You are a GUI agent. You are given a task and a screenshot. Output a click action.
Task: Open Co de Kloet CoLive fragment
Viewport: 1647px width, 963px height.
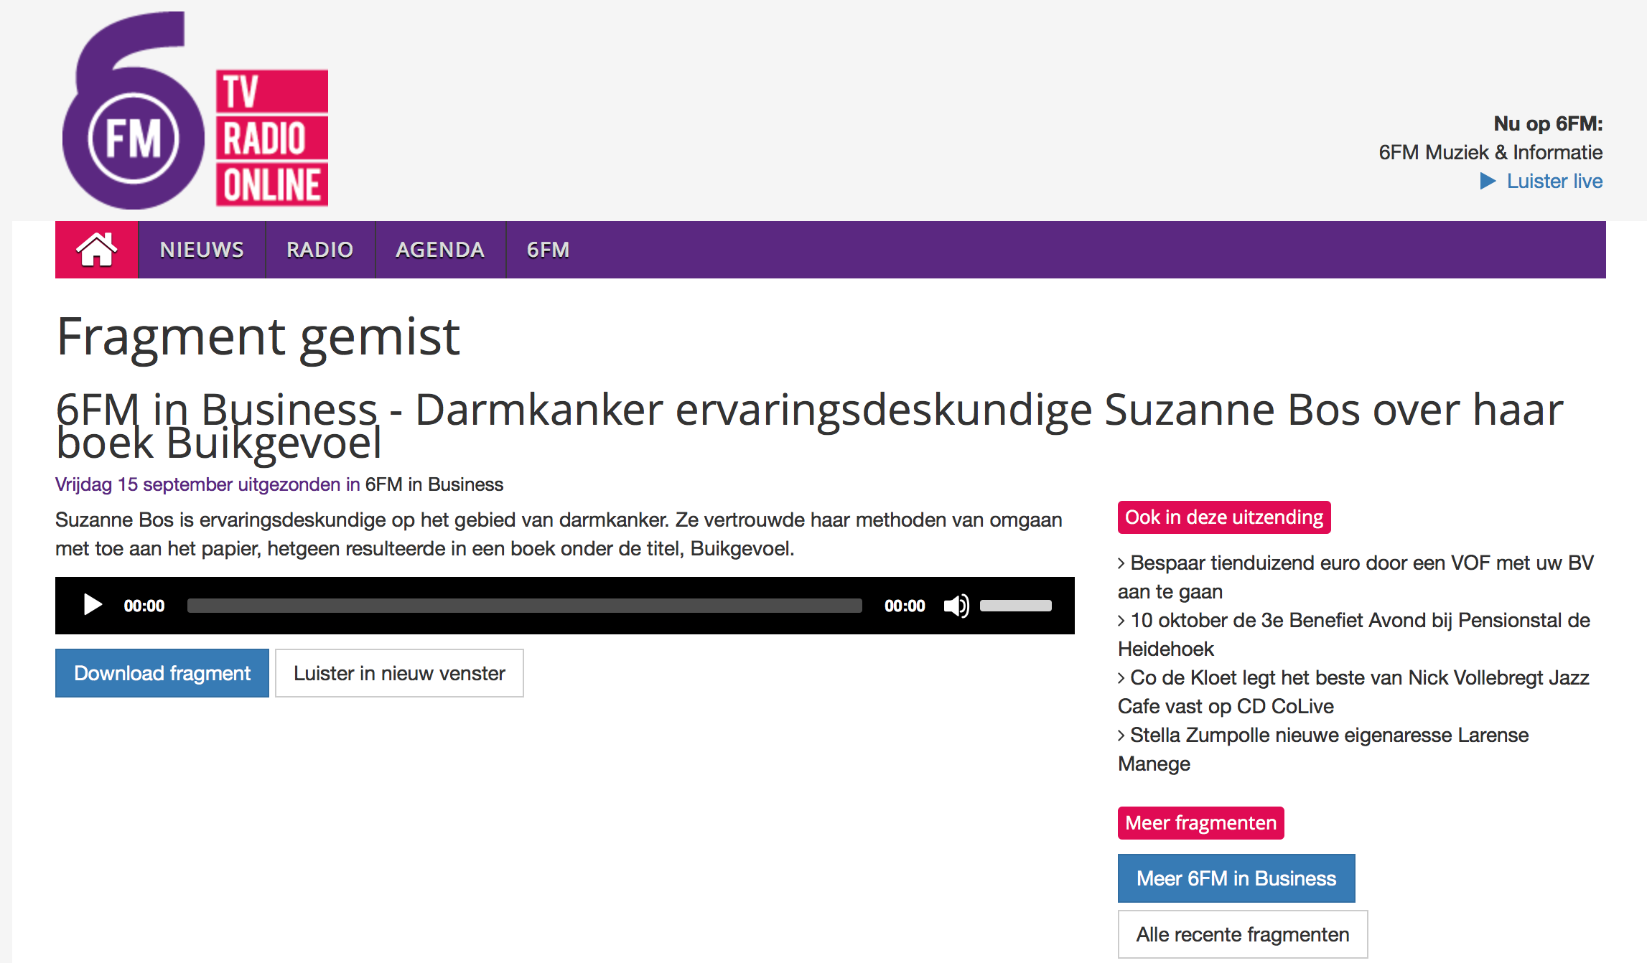[x=1353, y=692]
